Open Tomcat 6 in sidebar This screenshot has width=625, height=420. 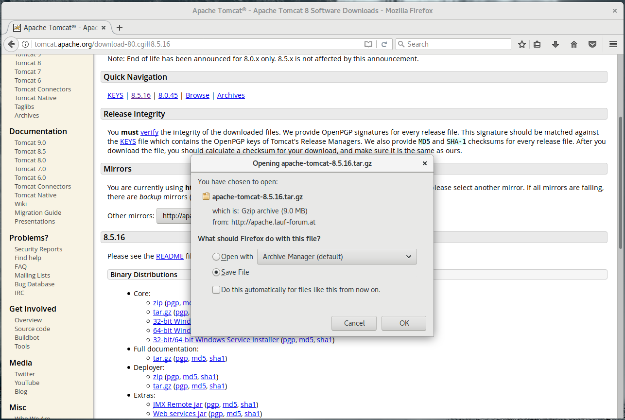(28, 80)
